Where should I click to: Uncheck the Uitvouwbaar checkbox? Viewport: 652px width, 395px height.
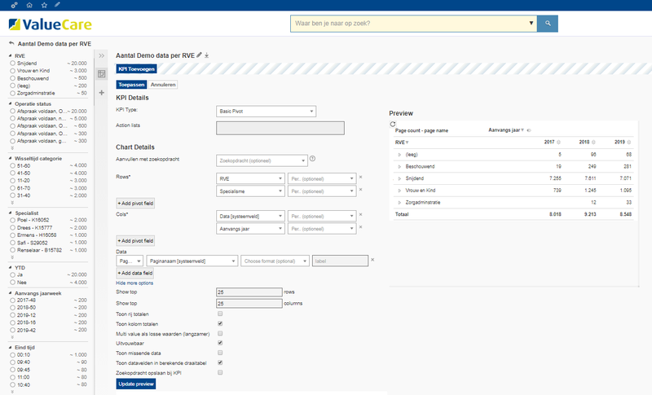(x=220, y=343)
